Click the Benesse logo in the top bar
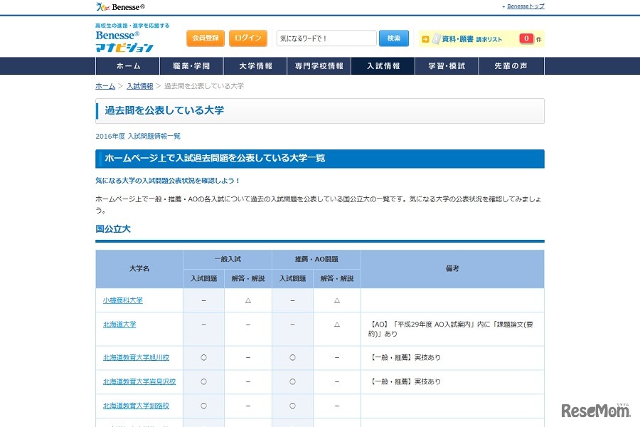Viewport: 640px width, 427px height. pyautogui.click(x=120, y=7)
